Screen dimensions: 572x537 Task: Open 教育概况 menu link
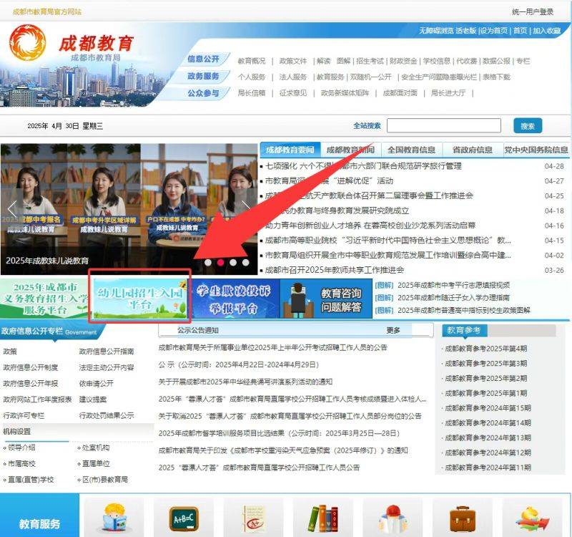point(252,61)
